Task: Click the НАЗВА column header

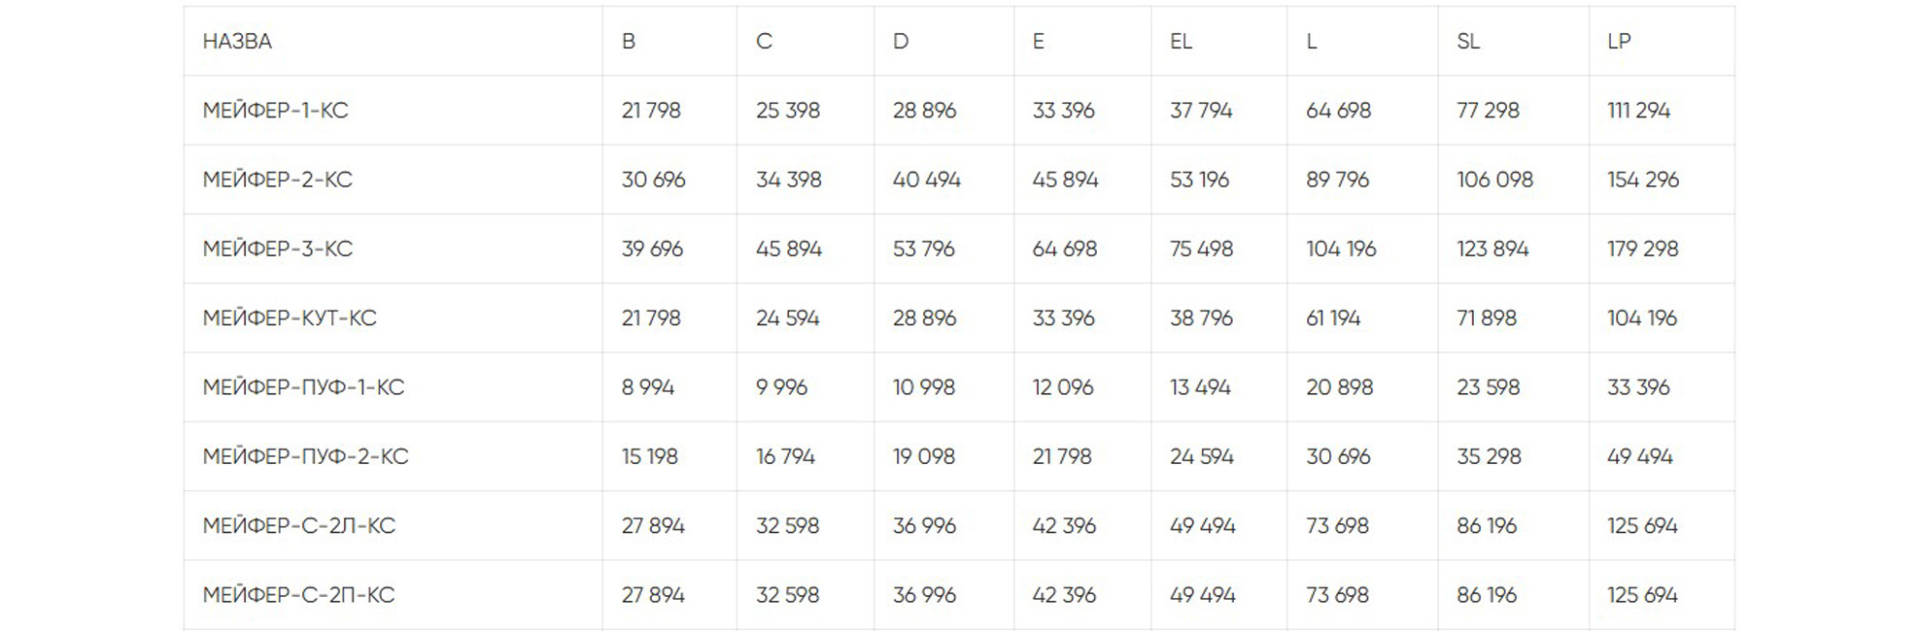Action: pos(237,42)
